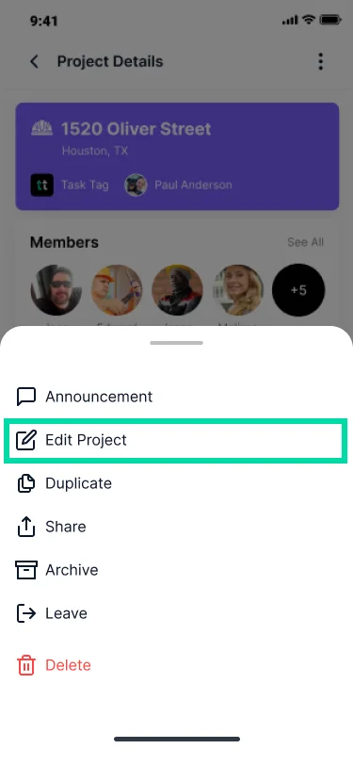Tap the Edit Project pencil icon

[25, 440]
